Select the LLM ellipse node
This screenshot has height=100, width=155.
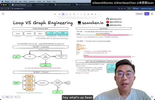tap(30, 57)
